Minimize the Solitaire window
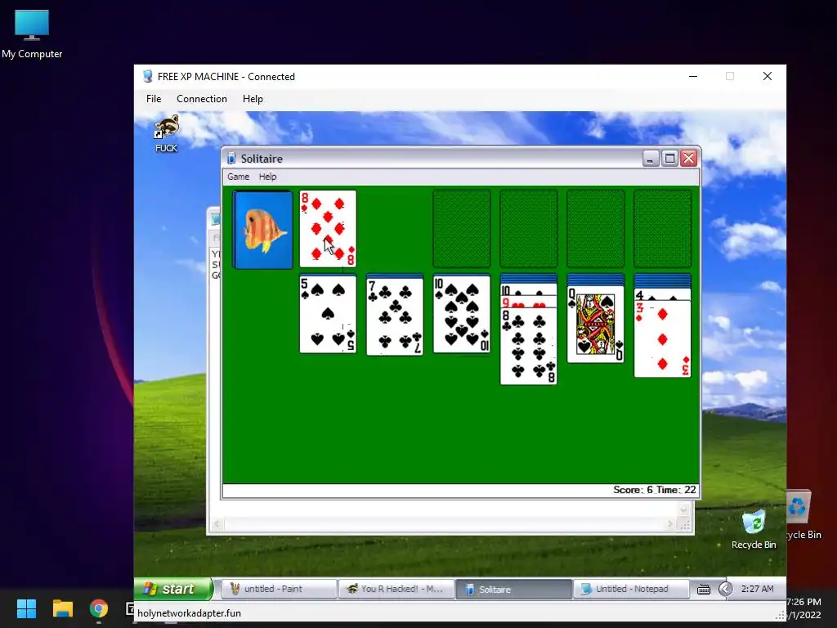 point(651,159)
